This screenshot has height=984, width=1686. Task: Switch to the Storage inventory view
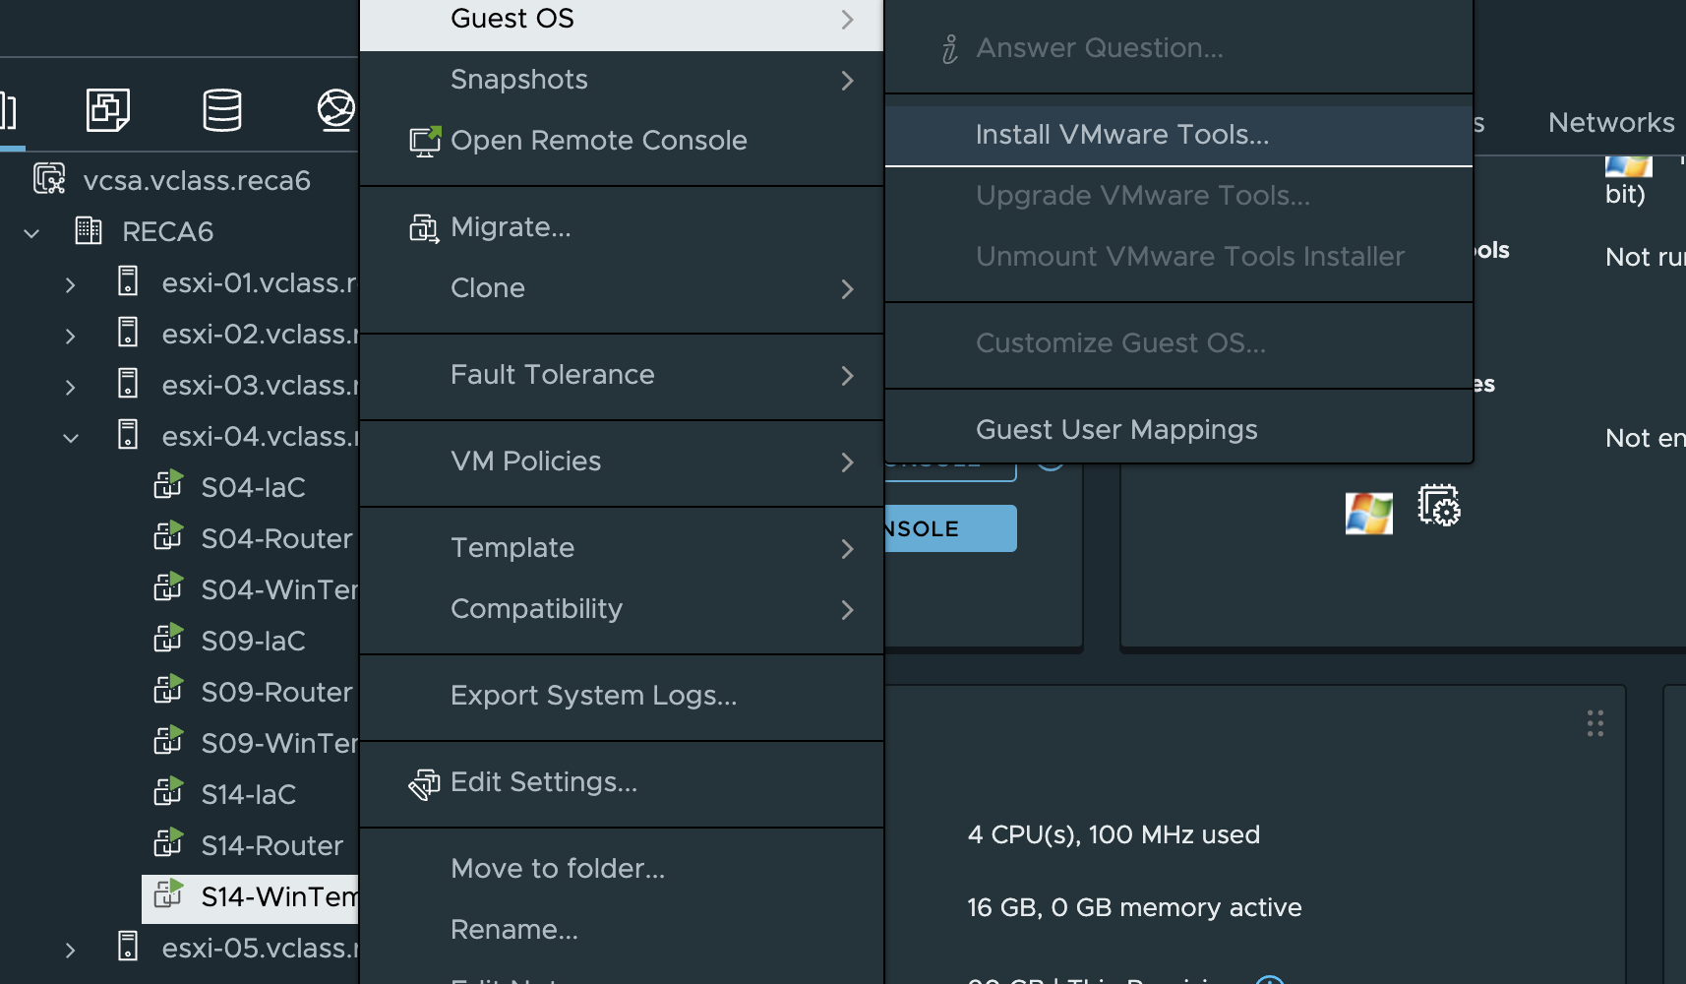pyautogui.click(x=221, y=109)
